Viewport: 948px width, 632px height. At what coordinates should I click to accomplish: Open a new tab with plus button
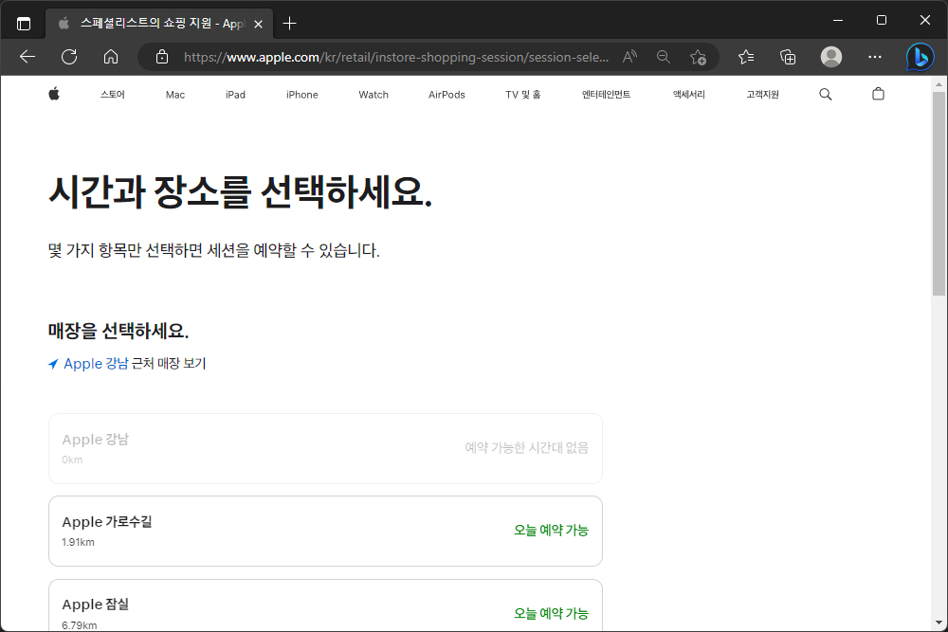point(289,24)
